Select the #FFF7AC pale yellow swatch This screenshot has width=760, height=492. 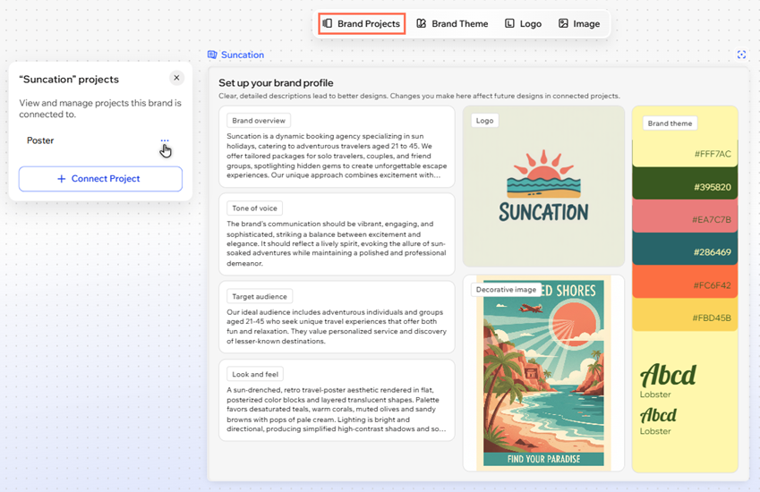[685, 154]
